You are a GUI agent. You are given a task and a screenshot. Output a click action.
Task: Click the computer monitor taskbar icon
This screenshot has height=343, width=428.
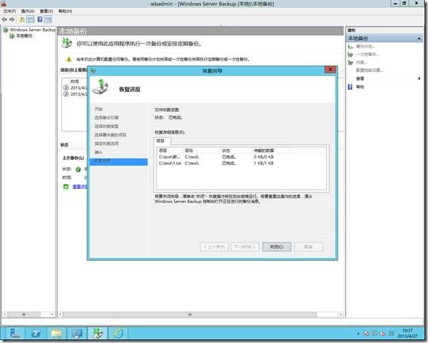coord(77,334)
